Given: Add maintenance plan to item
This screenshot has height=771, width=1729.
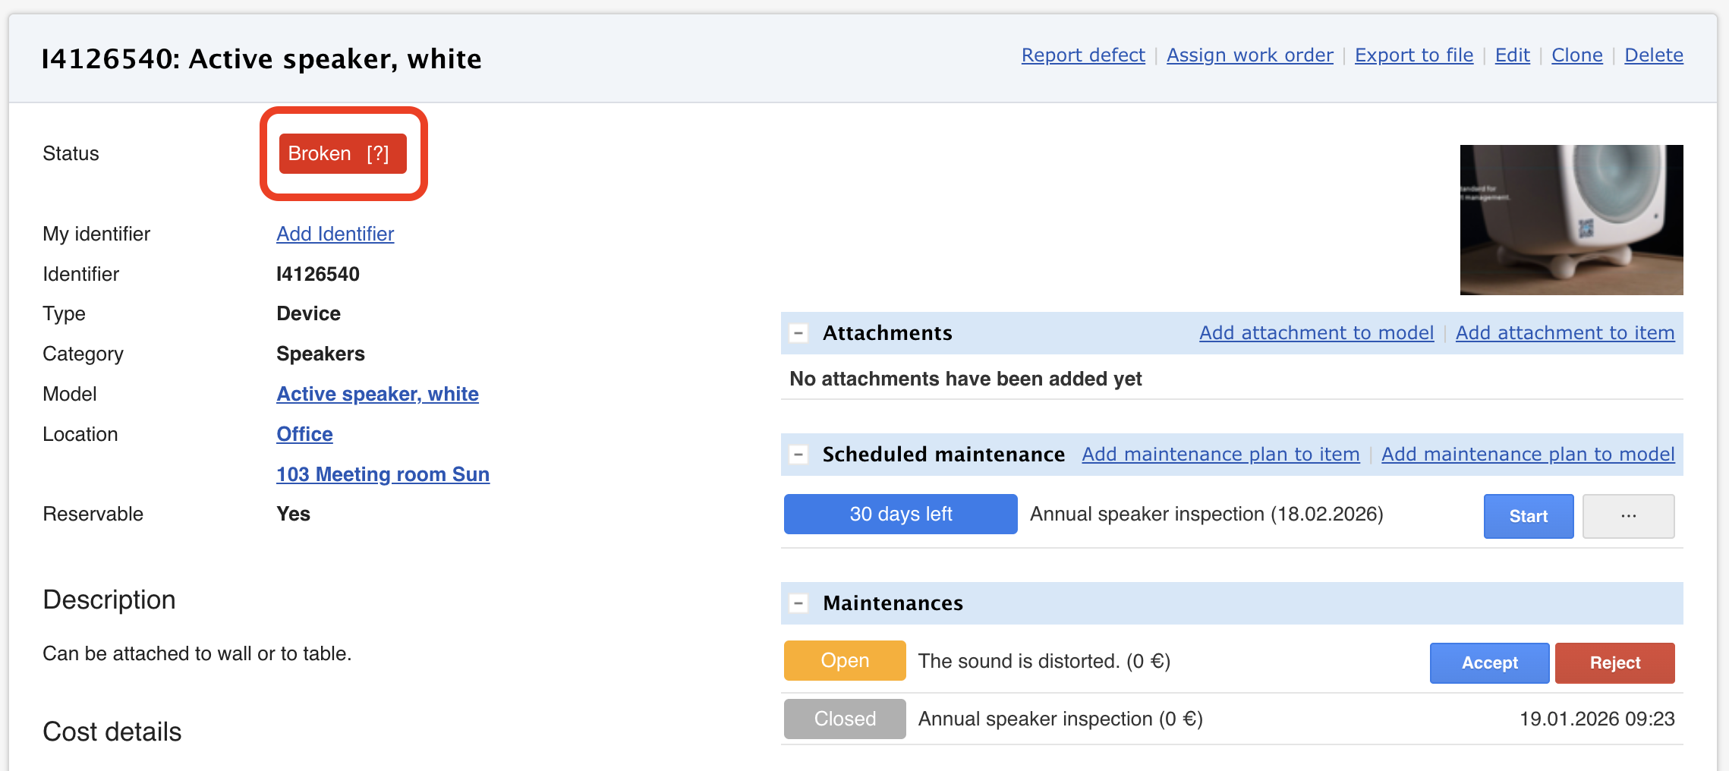Looking at the screenshot, I should click(1221, 455).
